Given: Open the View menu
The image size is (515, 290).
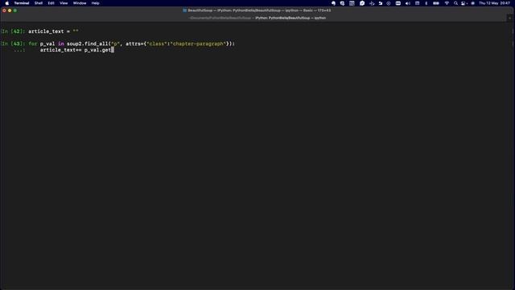Looking at the screenshot, I should click(x=64, y=3).
